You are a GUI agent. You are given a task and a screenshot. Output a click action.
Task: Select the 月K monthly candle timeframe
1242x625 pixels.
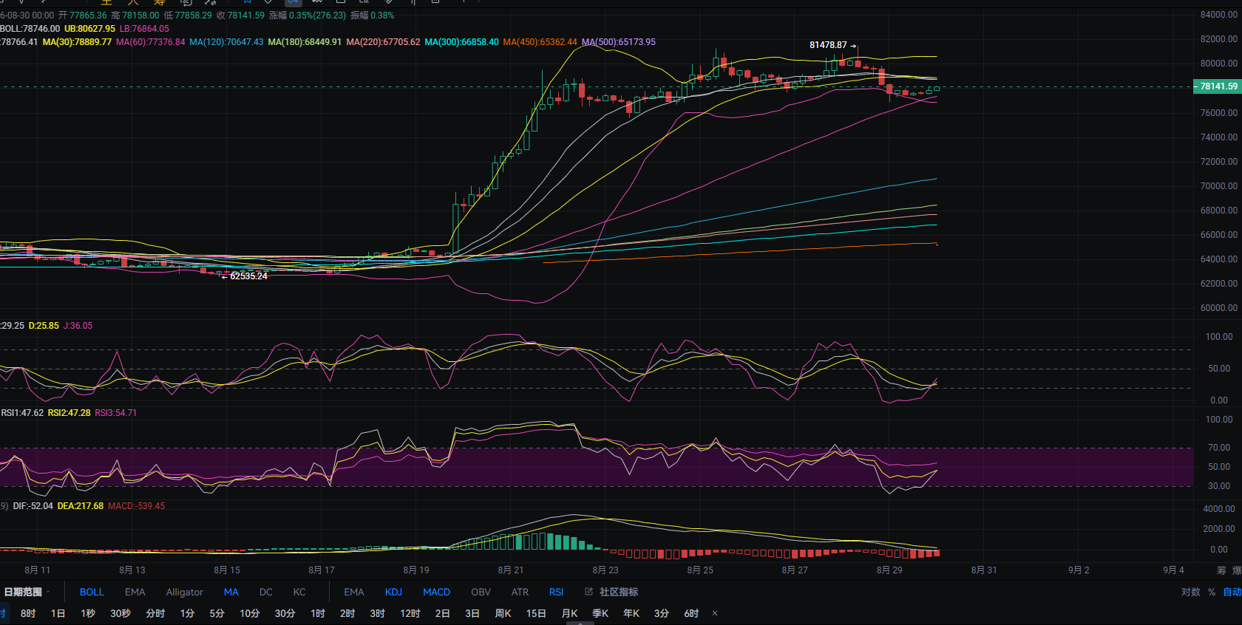click(569, 613)
